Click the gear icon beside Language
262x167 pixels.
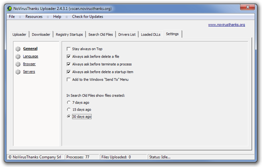(x=18, y=56)
